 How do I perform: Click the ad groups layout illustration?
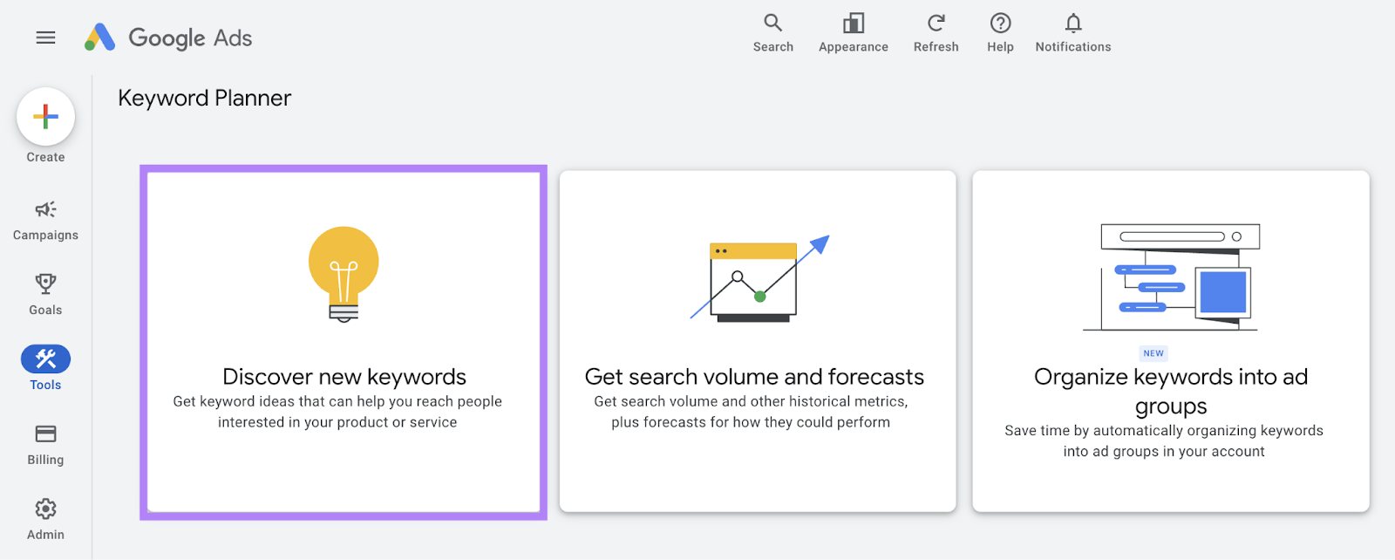(1171, 277)
